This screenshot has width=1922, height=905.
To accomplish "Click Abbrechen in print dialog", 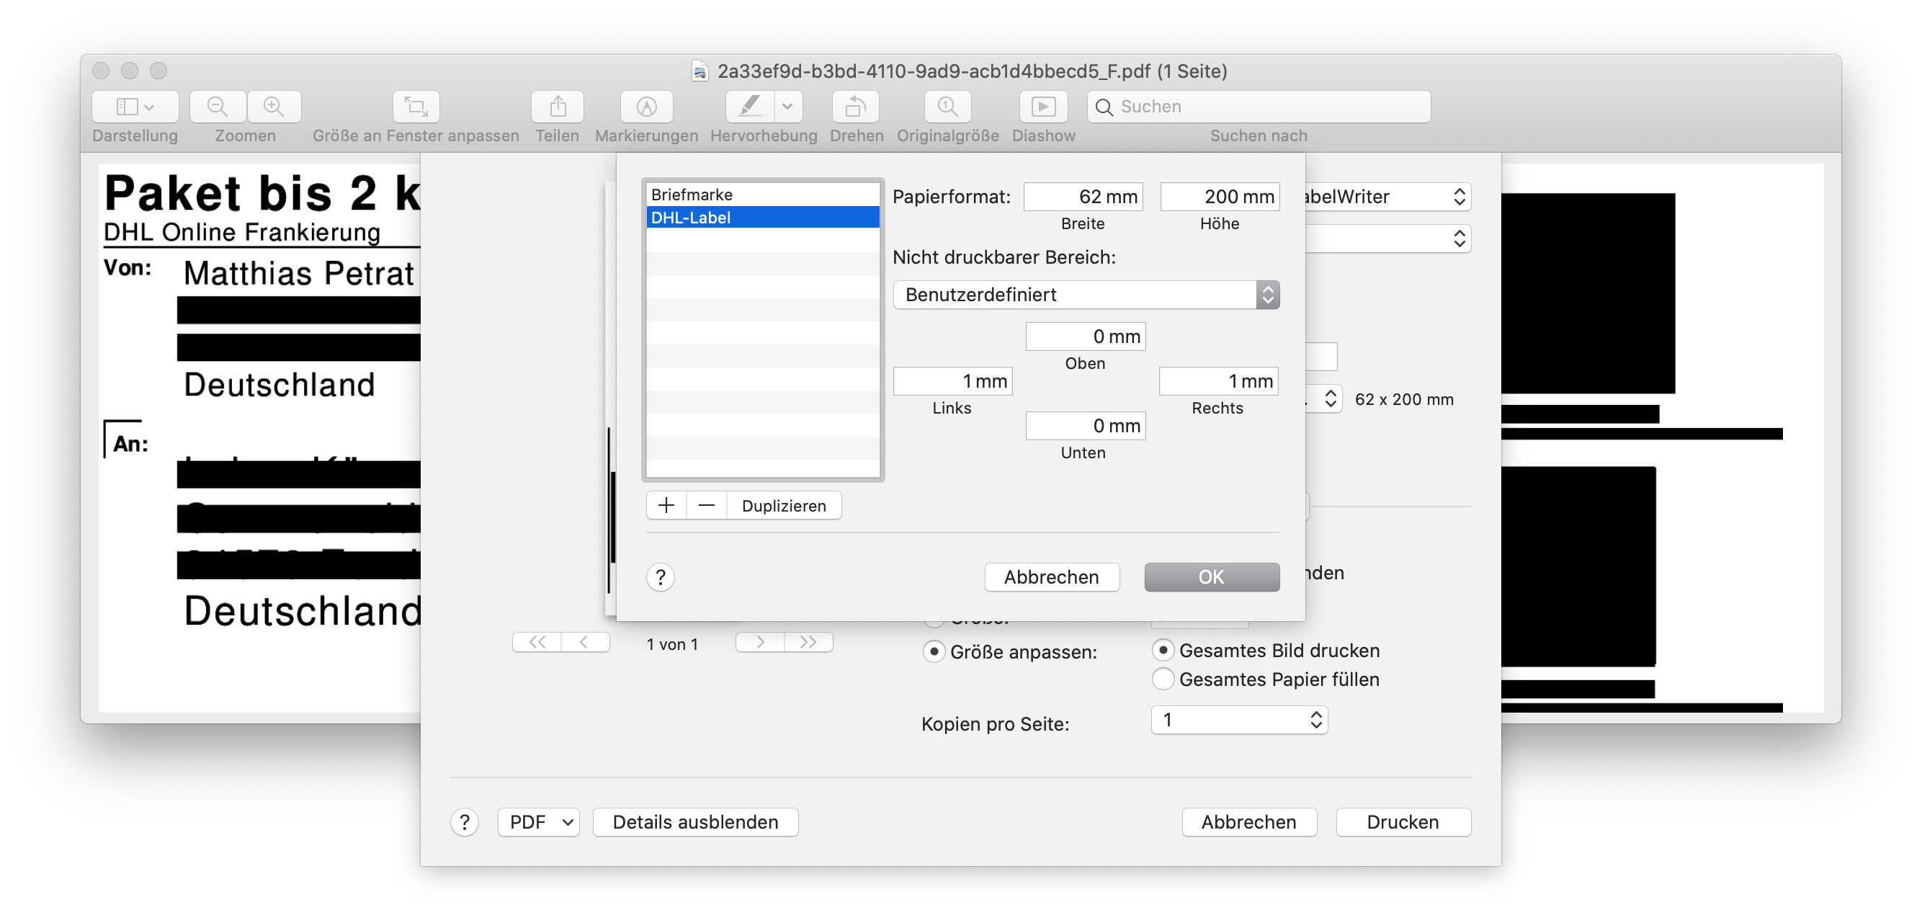I will pyautogui.click(x=1249, y=822).
